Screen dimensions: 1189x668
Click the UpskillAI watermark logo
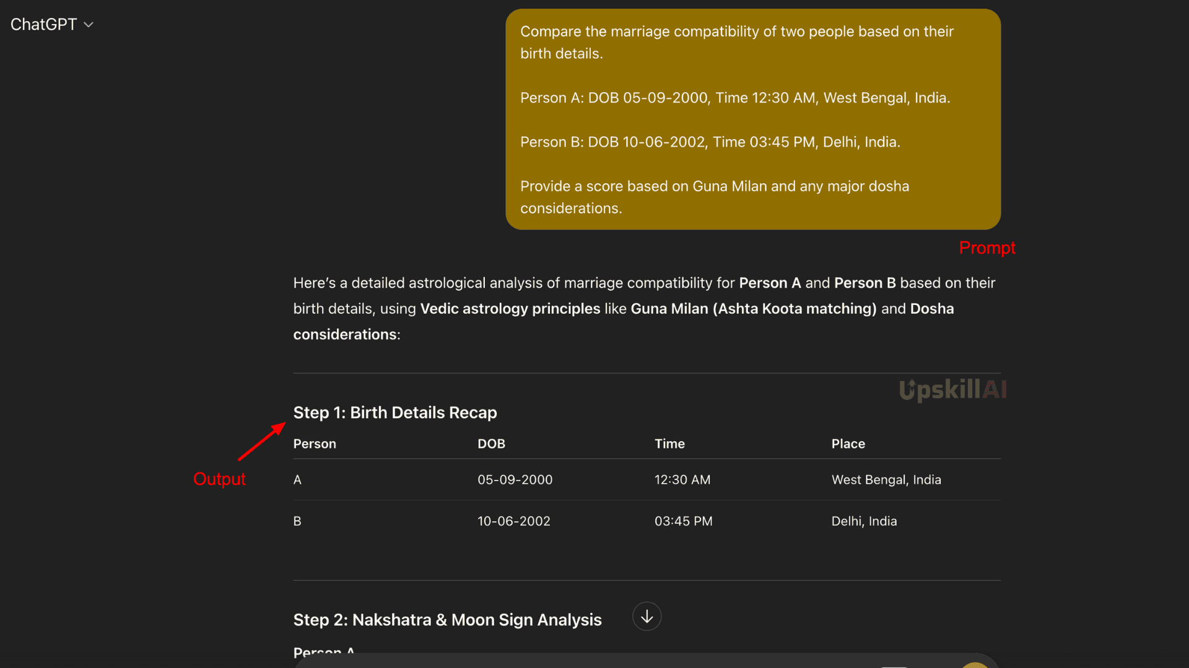pos(952,390)
